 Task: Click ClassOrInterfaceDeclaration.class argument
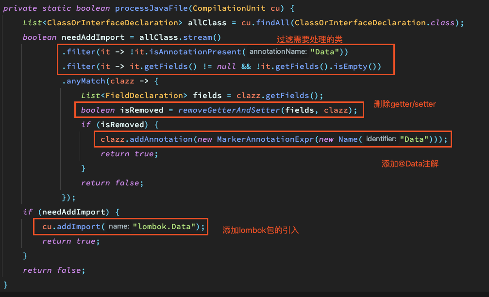(x=374, y=23)
